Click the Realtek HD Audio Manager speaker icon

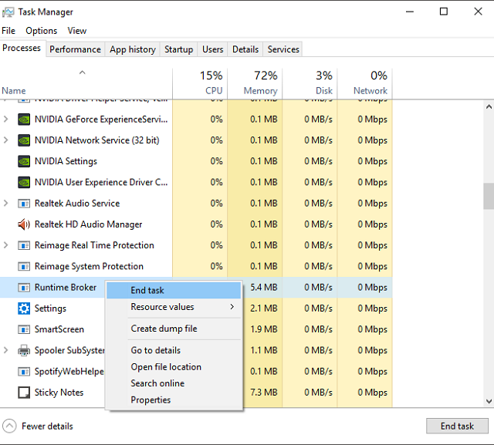[x=24, y=224]
